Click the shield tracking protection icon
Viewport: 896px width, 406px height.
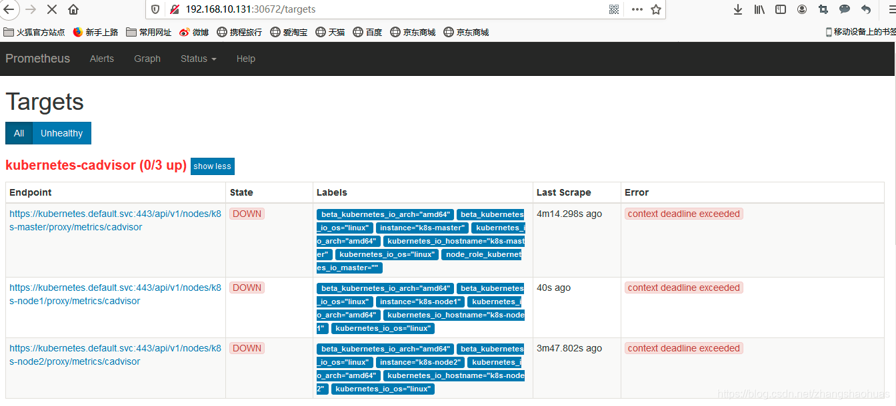point(155,9)
